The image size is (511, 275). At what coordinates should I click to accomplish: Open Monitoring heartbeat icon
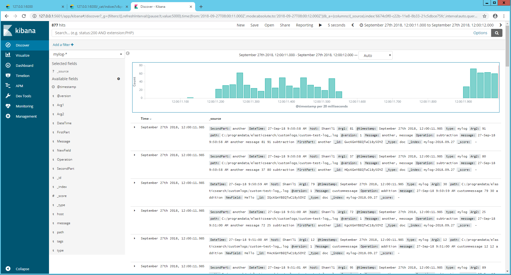8,106
